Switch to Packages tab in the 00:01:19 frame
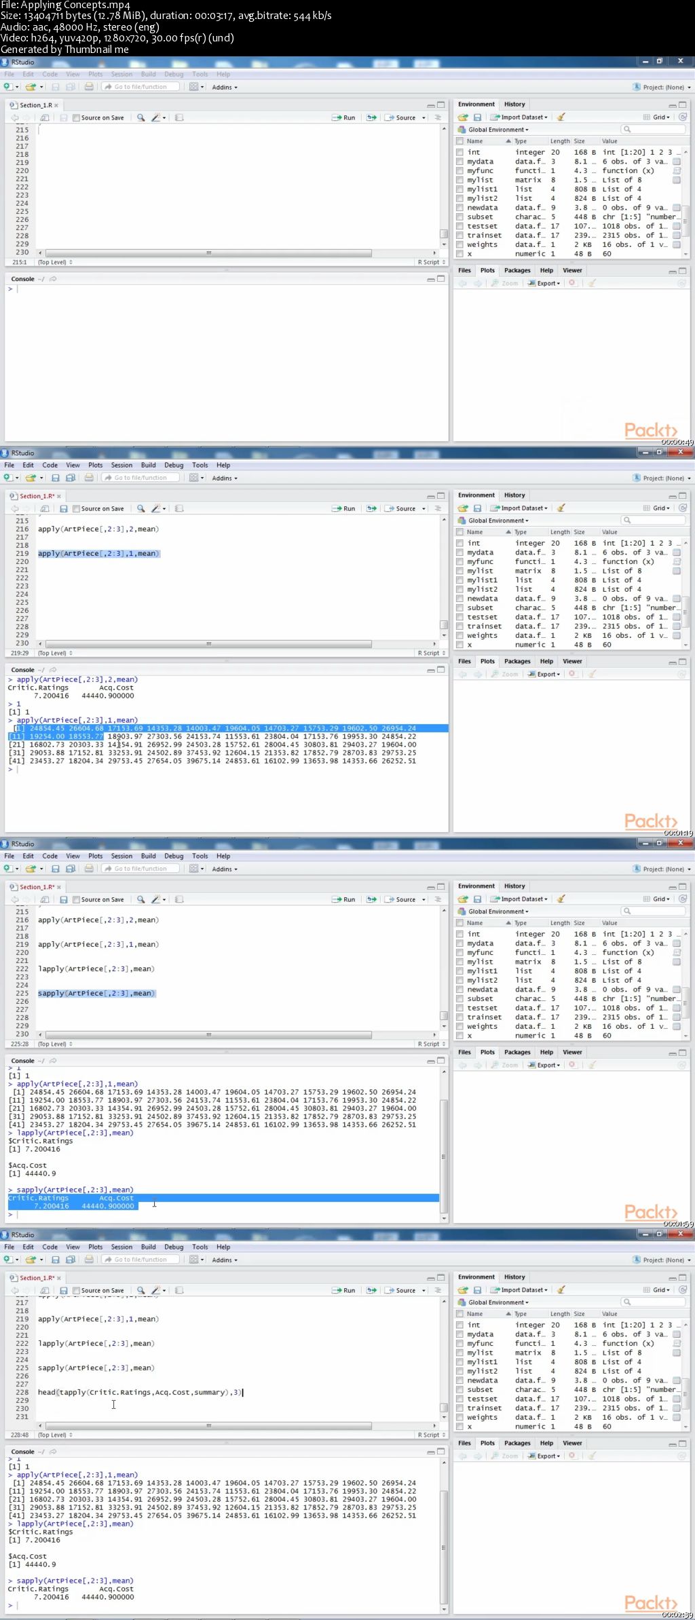 tap(517, 661)
